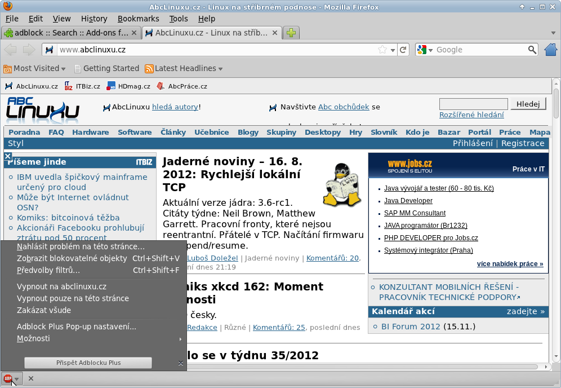
Task: Open the Přihlášení login link
Action: 473,143
